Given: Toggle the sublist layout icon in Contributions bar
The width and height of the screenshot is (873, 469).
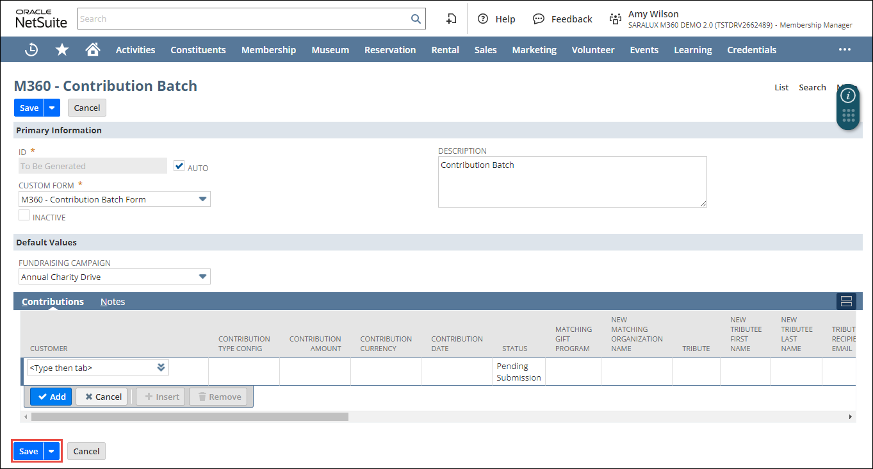Looking at the screenshot, I should pyautogui.click(x=846, y=301).
